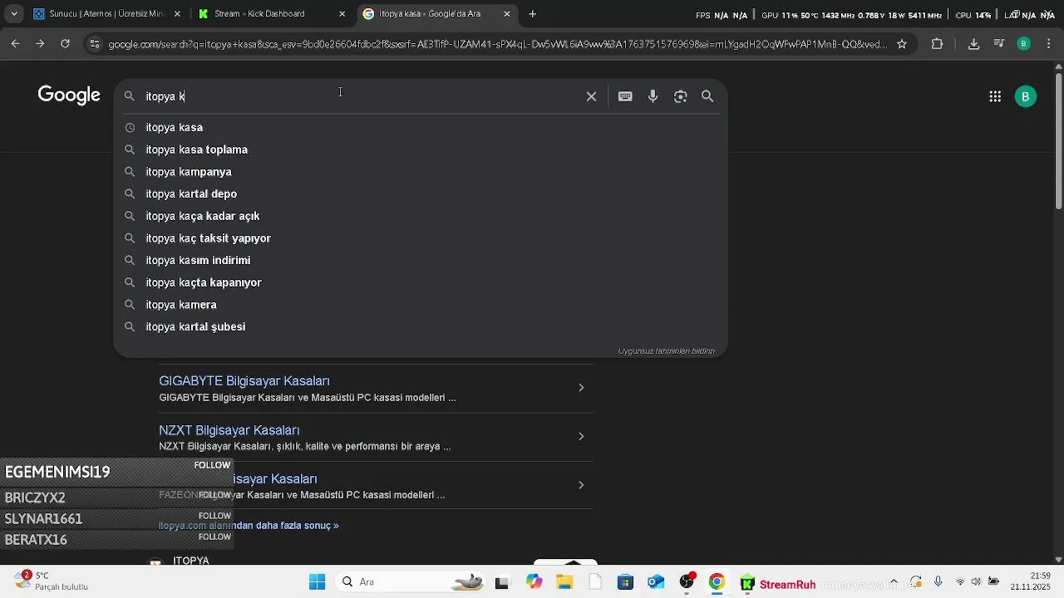Expand third sitelink result chevron

click(x=581, y=485)
